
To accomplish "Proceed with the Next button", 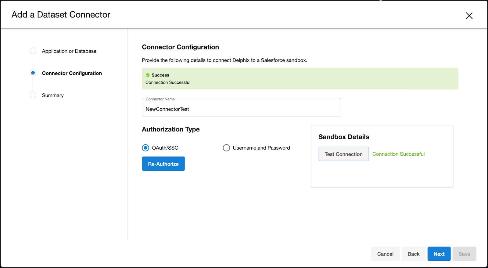I will pyautogui.click(x=439, y=254).
